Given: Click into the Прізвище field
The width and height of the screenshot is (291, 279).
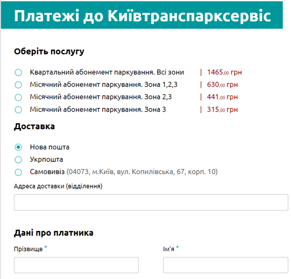Looking at the screenshot, I should point(77,265).
